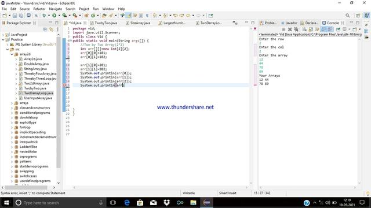Show hidden editor tabs list
Viewport: 371px width, 208px height.
(x=235, y=23)
